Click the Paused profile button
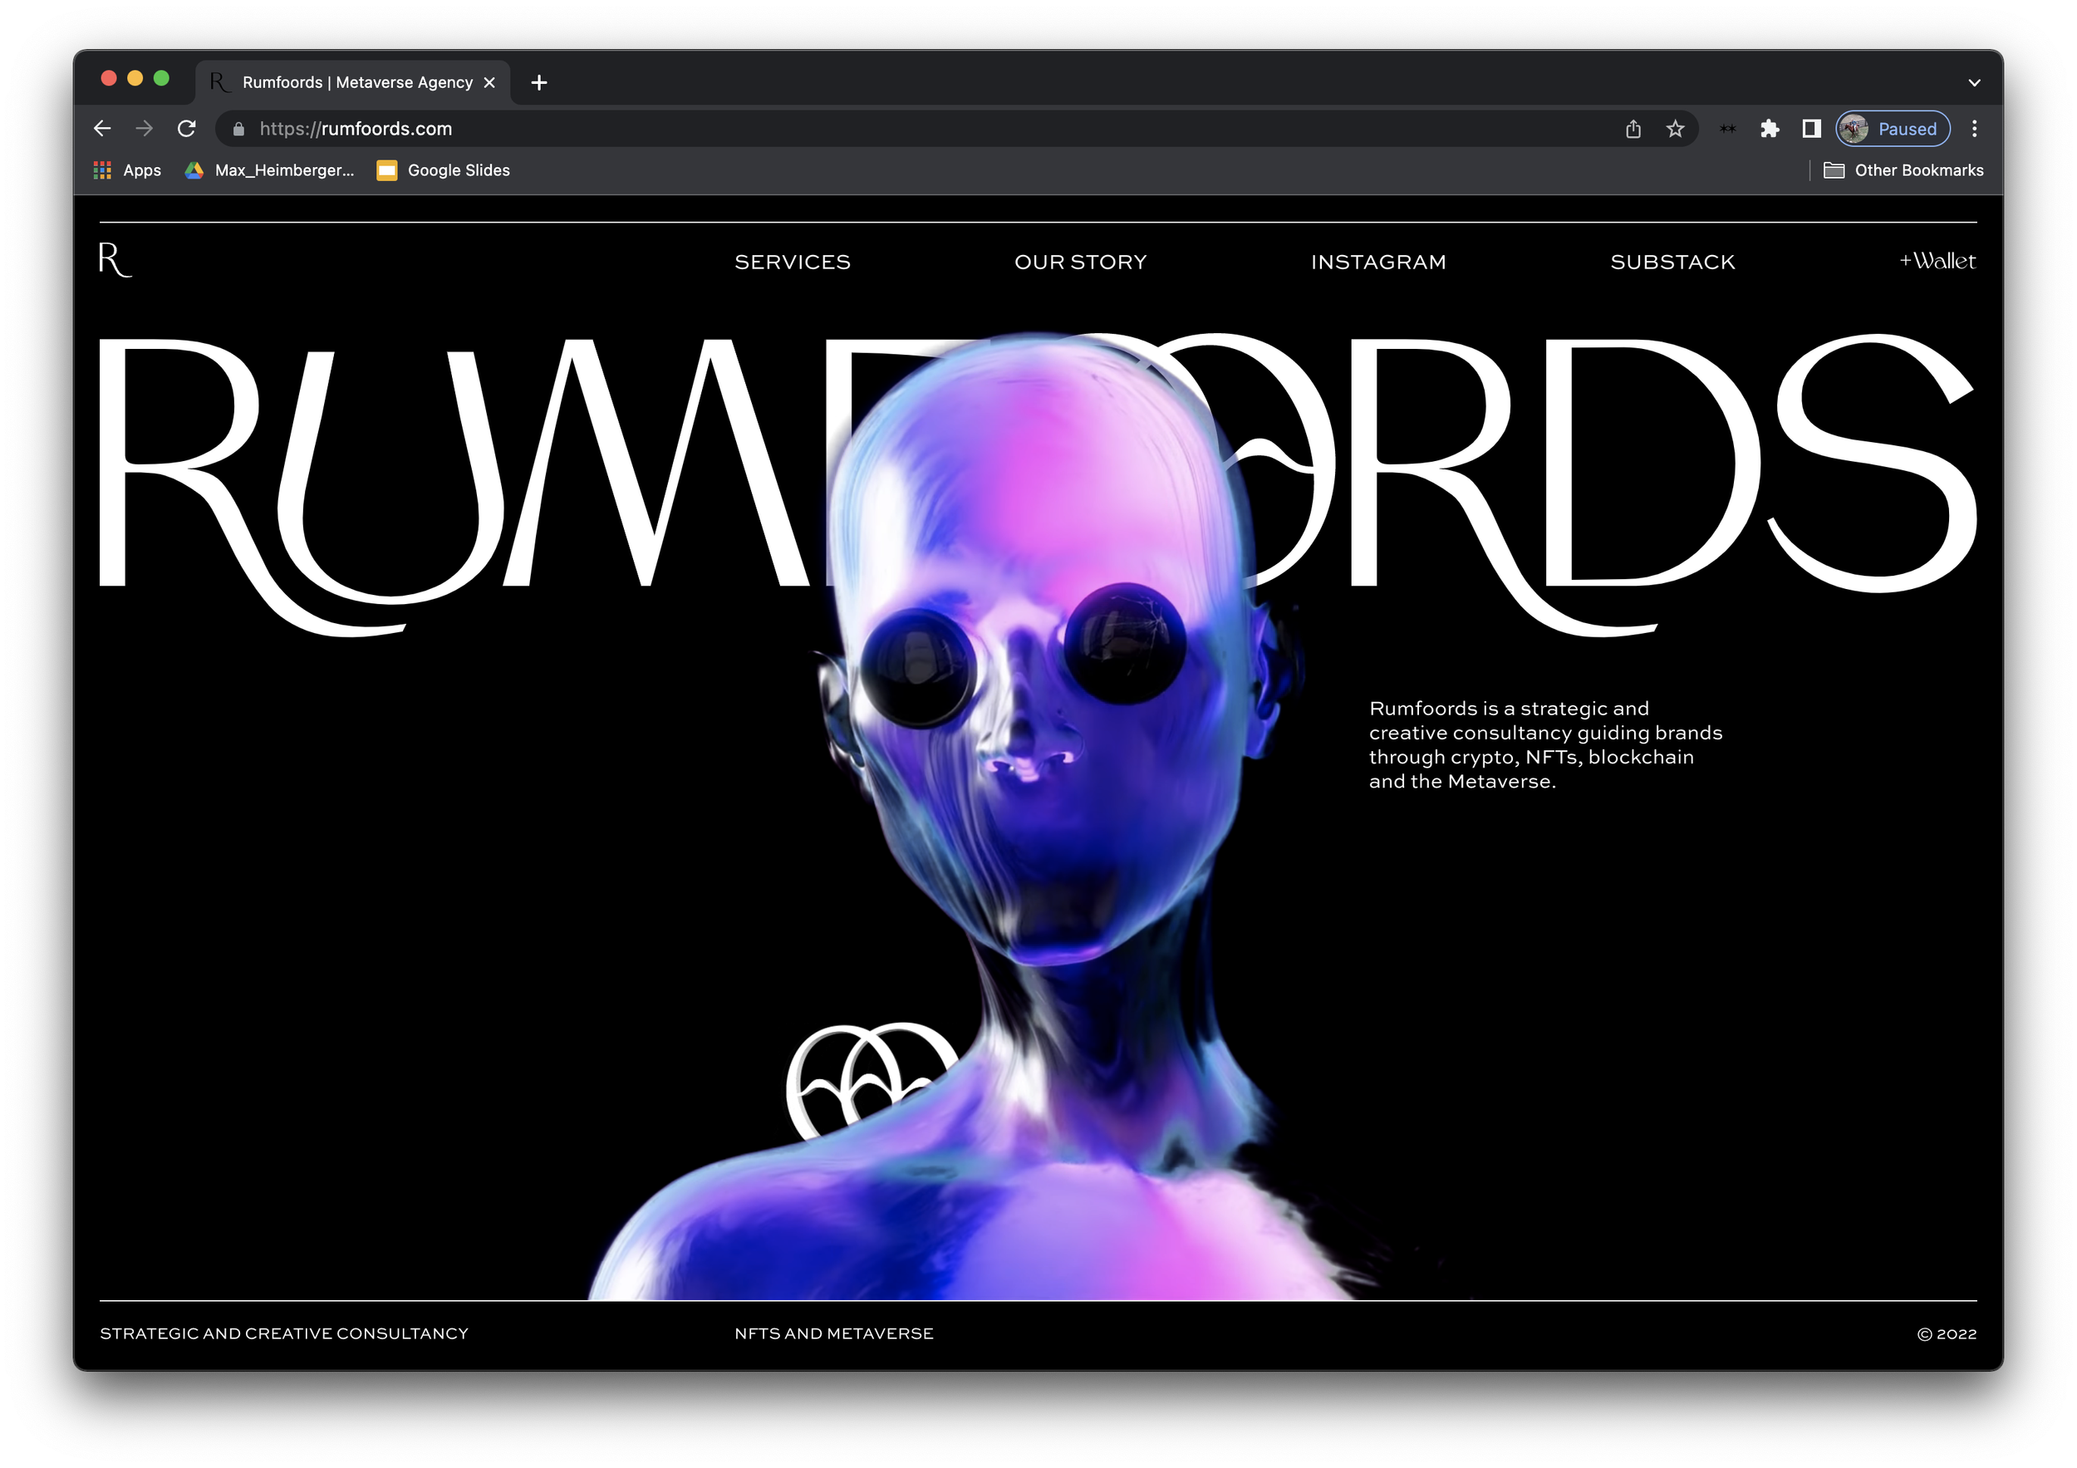The height and width of the screenshot is (1468, 2077). click(1893, 129)
